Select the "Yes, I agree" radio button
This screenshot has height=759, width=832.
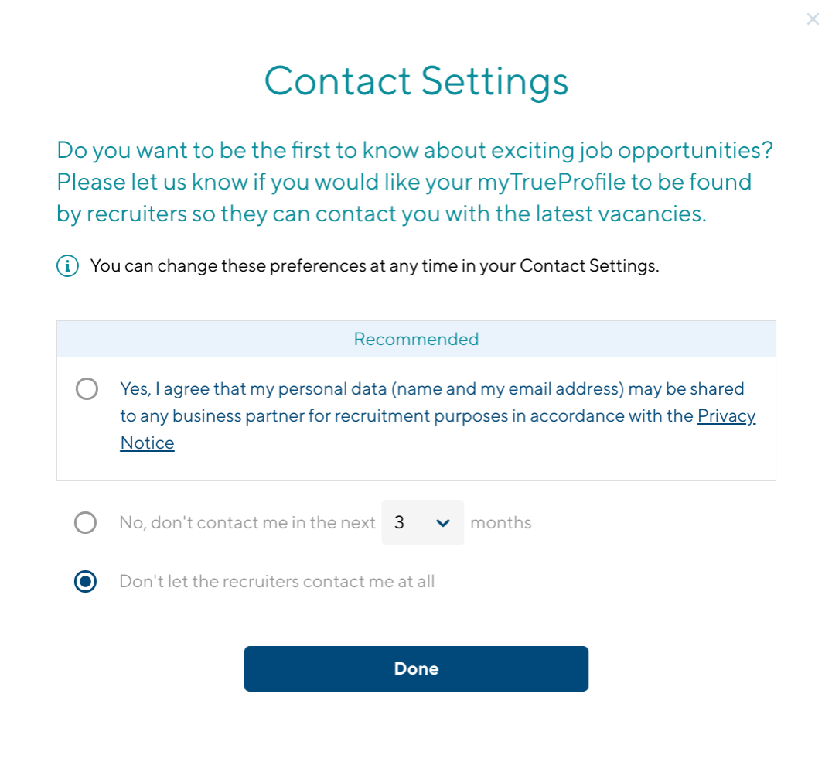point(87,388)
